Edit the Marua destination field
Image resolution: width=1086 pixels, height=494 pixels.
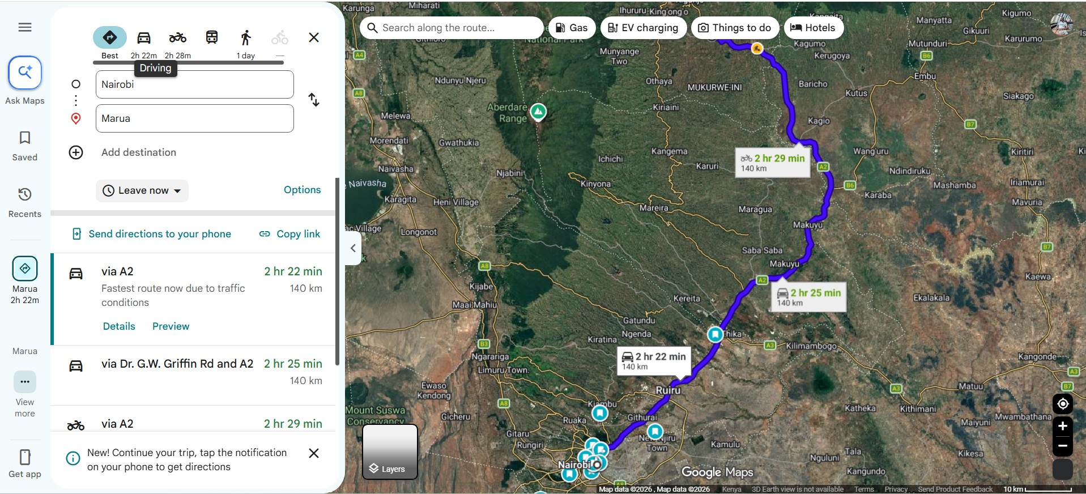195,118
